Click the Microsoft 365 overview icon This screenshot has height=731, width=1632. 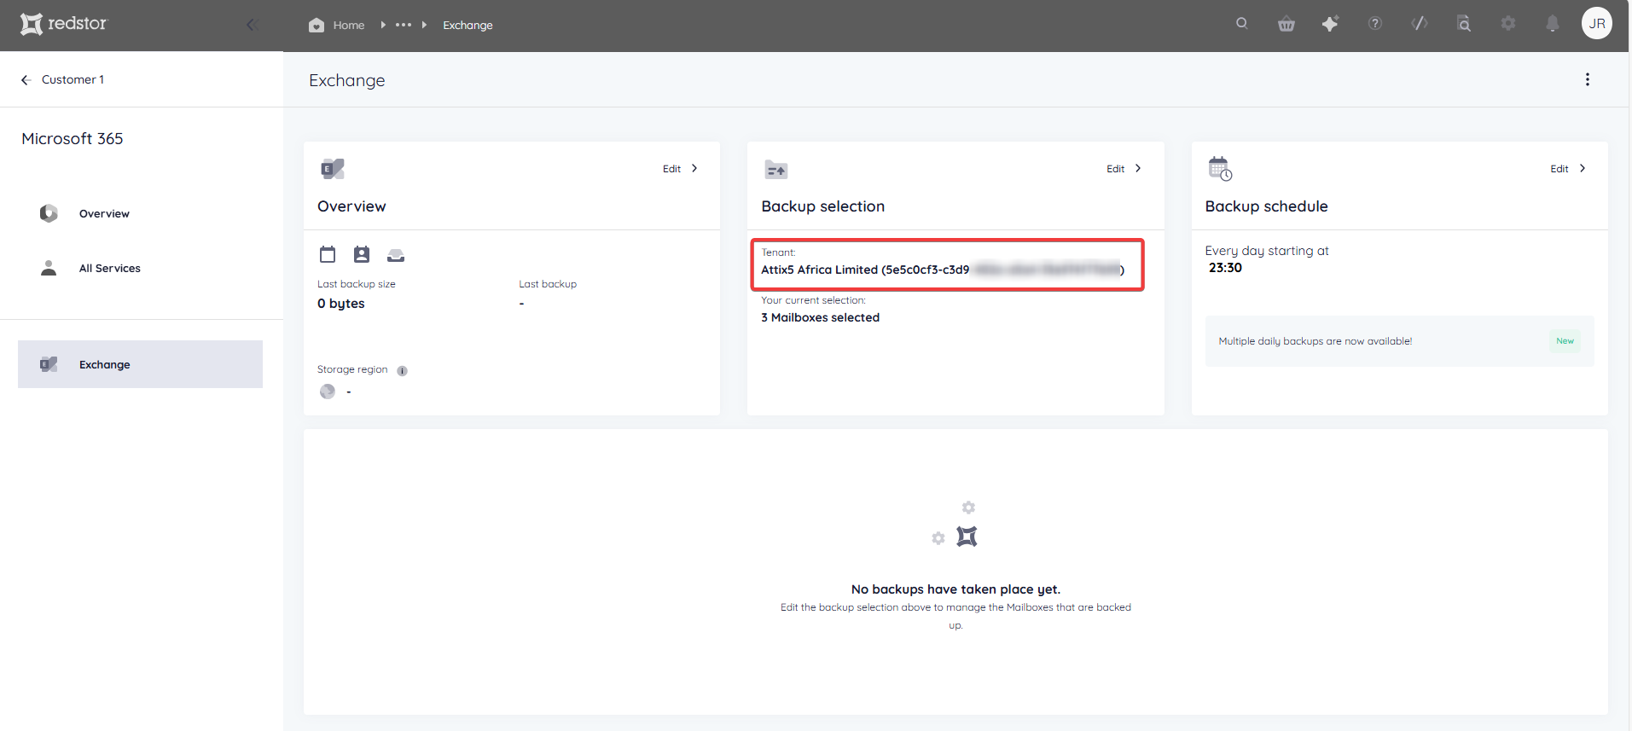tap(49, 213)
